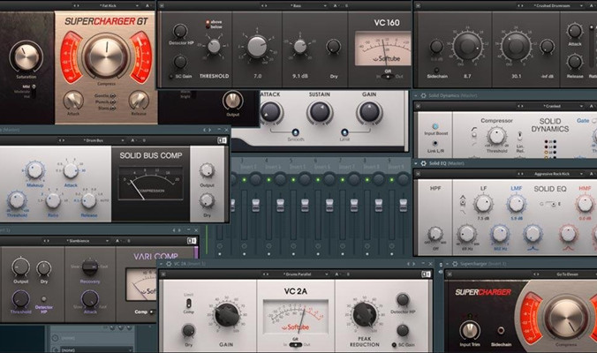Click the Ratio knob on Solid Bus Comp
This screenshot has width=597, height=353.
click(53, 200)
